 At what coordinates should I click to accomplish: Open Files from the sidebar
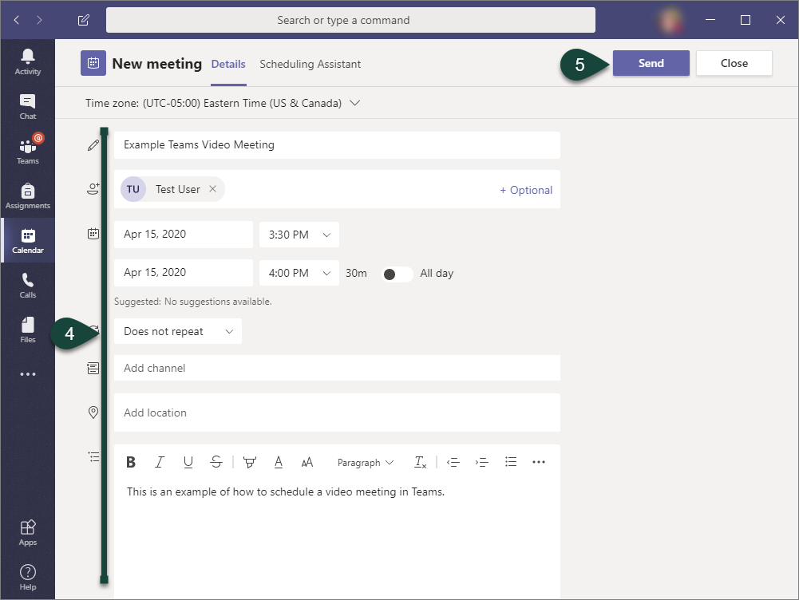tap(28, 330)
